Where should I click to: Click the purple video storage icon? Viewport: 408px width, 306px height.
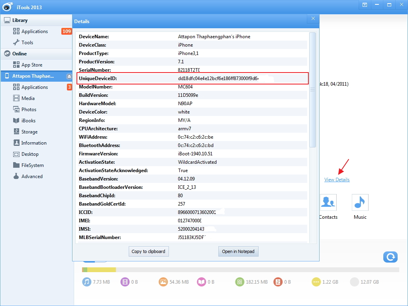click(125, 282)
